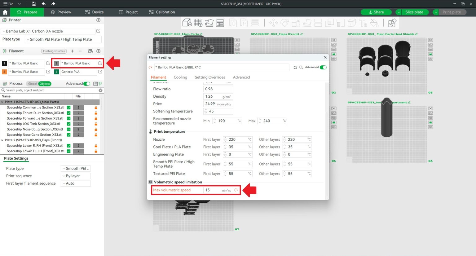Image resolution: width=476 pixels, height=256 pixels.
Task: Add a new model to the plate
Action: (187, 23)
